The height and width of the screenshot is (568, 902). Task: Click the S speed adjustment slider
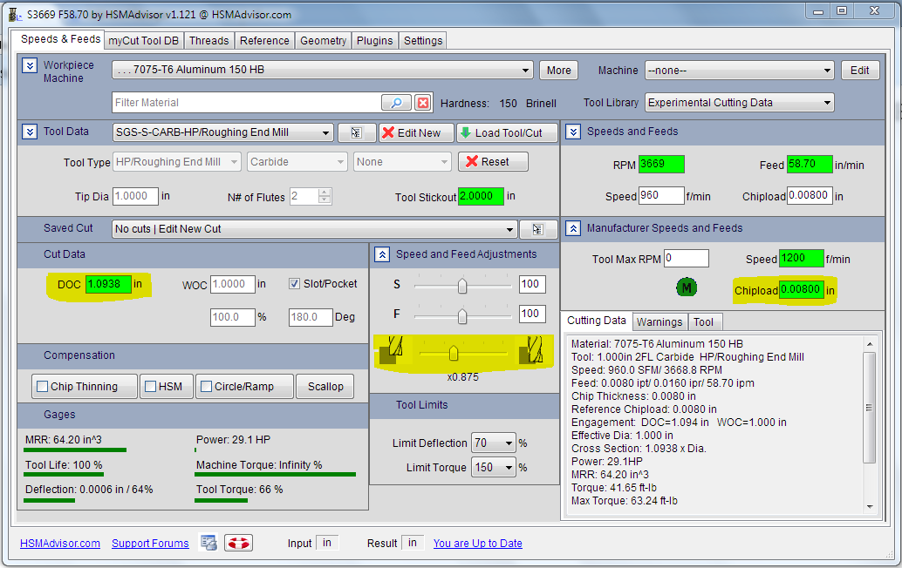pyautogui.click(x=462, y=285)
